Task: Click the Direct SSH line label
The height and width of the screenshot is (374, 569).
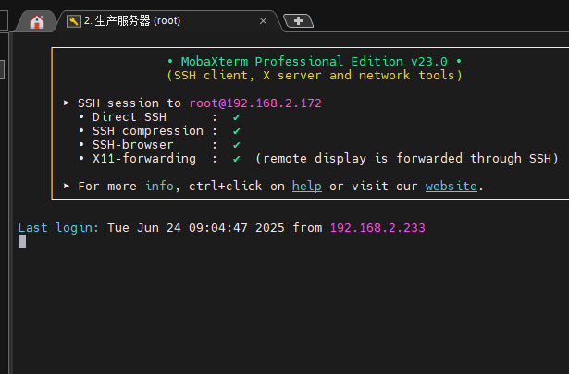Action: [x=130, y=117]
